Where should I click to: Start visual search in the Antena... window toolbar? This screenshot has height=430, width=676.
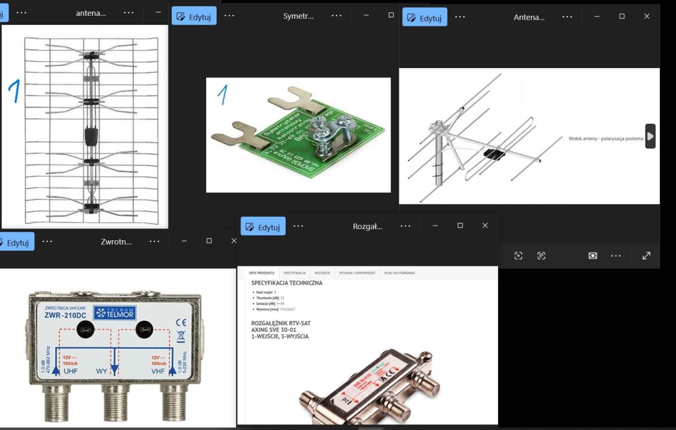coord(518,256)
